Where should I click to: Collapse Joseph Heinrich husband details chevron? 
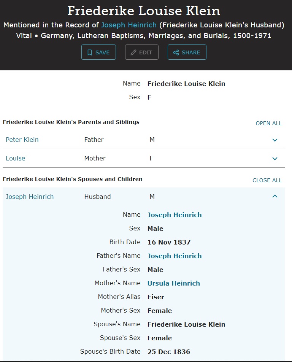click(275, 197)
